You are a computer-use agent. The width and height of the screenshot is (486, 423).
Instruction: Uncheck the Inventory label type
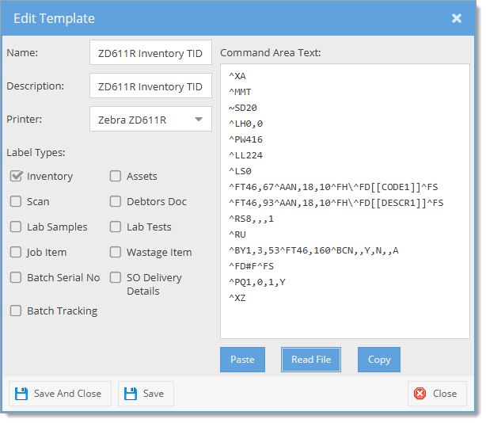tap(16, 176)
